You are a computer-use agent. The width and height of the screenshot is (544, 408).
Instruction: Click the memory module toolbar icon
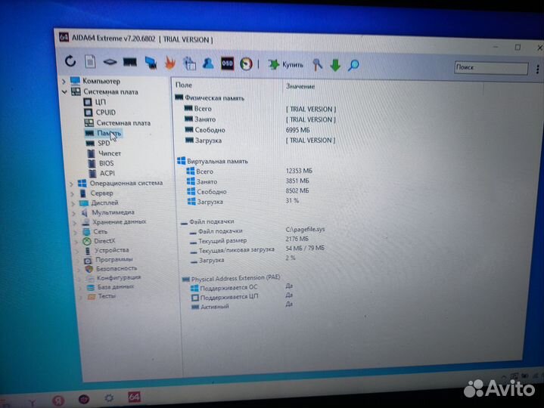click(x=129, y=63)
